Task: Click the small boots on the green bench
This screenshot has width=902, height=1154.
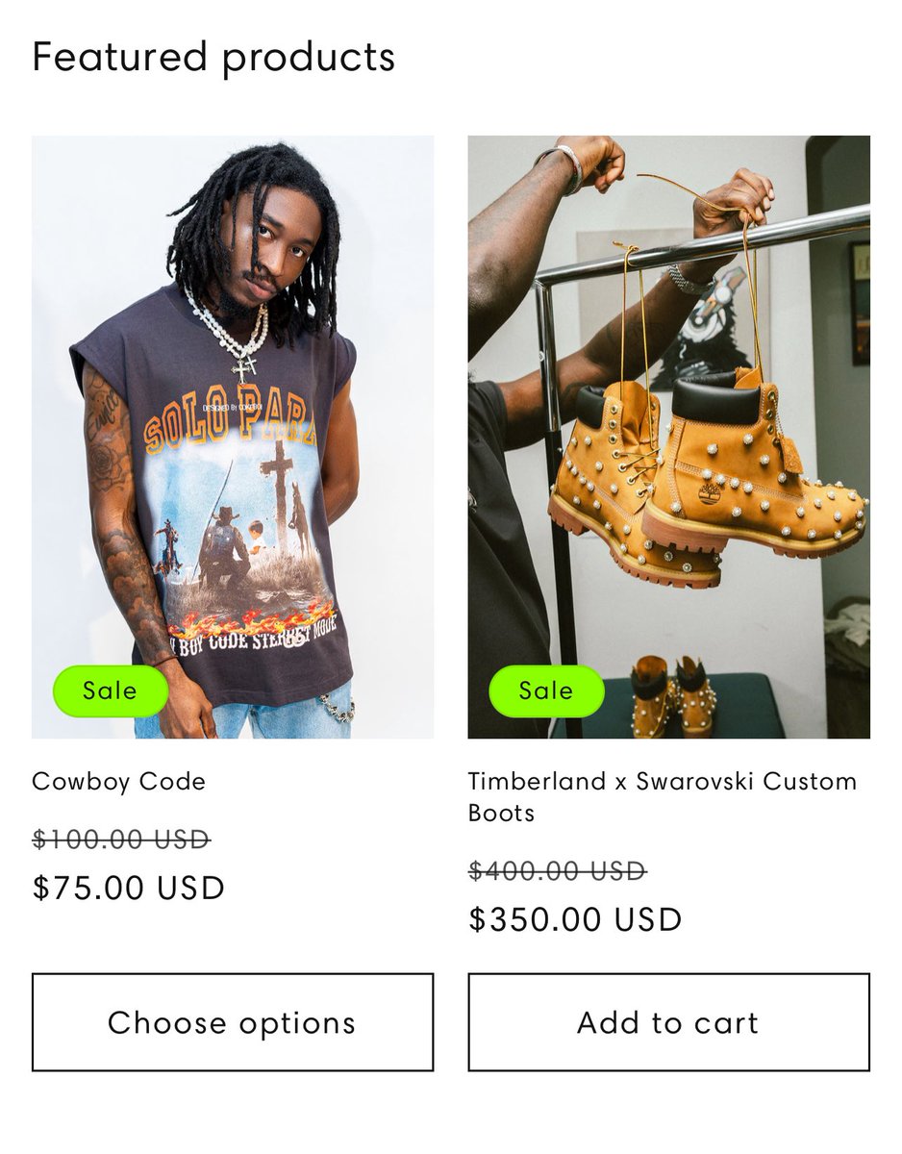Action: tap(672, 696)
